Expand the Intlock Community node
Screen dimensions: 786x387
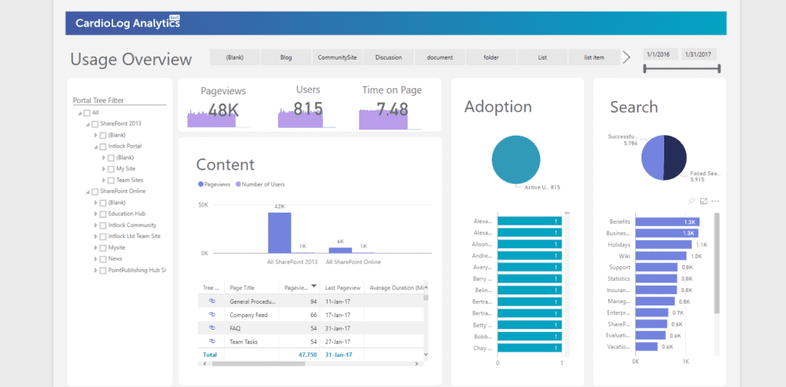pyautogui.click(x=95, y=225)
